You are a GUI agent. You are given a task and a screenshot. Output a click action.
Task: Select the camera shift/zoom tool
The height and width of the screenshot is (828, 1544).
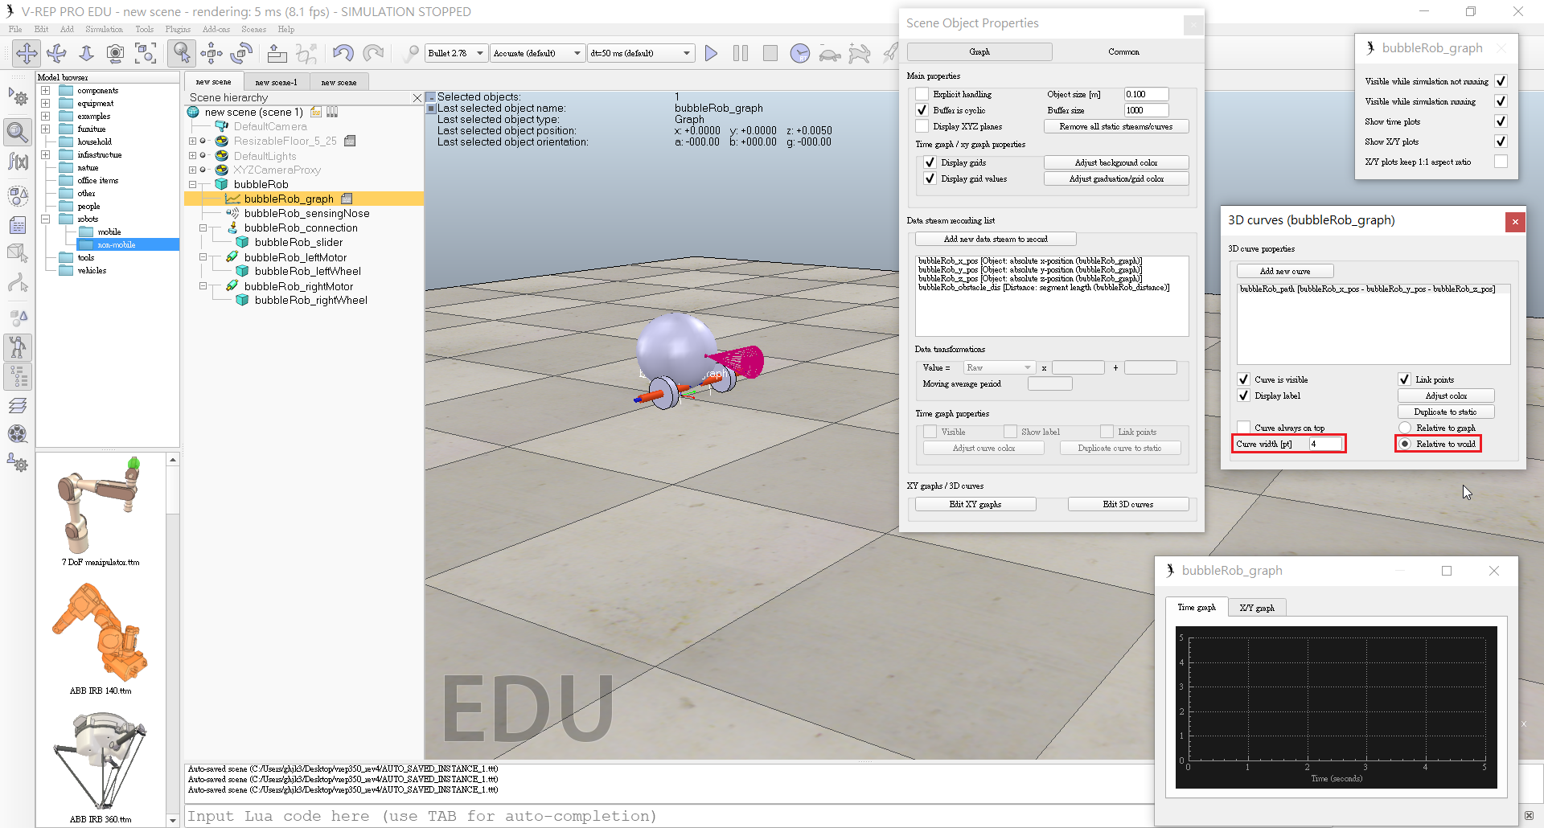tap(86, 53)
